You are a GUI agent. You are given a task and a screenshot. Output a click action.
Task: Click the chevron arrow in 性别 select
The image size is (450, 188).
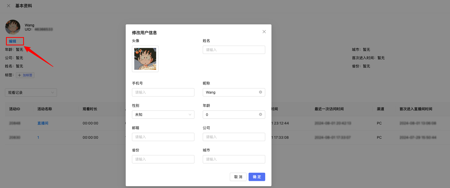[x=190, y=115]
